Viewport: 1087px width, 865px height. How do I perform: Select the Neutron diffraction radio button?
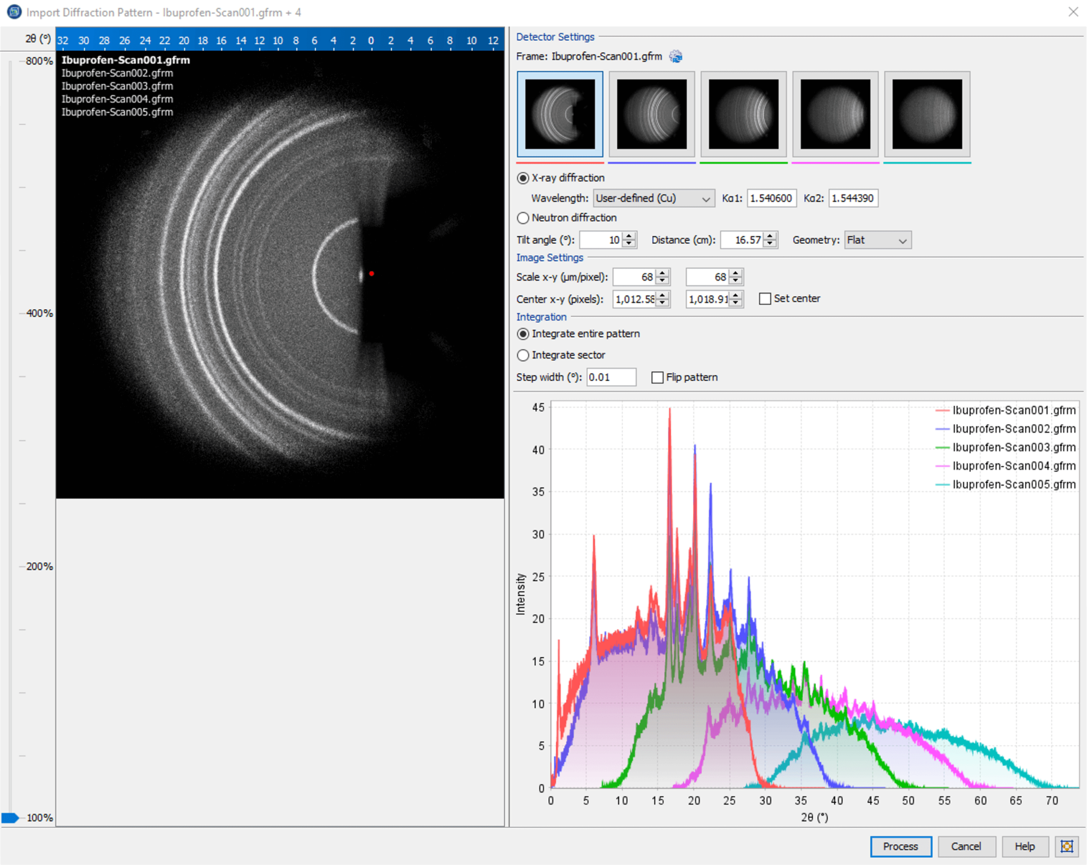[x=523, y=218]
